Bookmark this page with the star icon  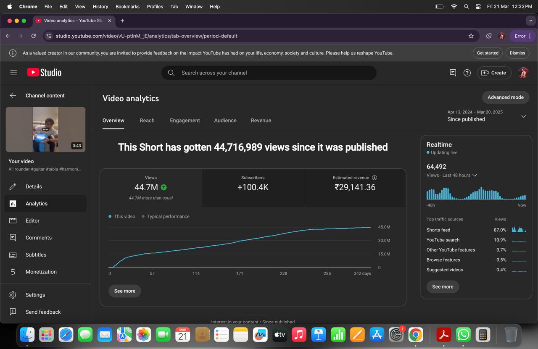click(471, 36)
